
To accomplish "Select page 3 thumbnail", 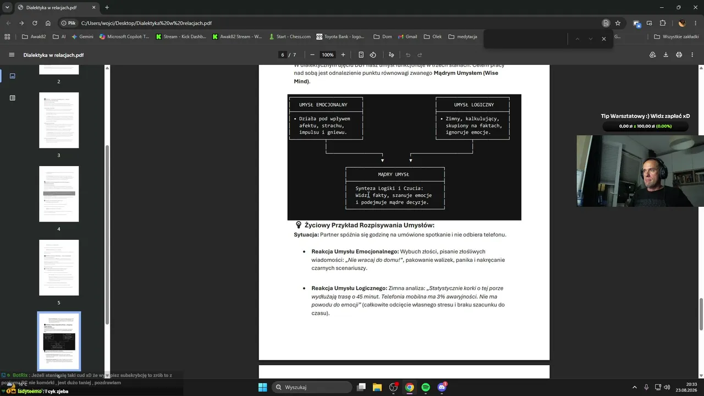I will coord(59,120).
